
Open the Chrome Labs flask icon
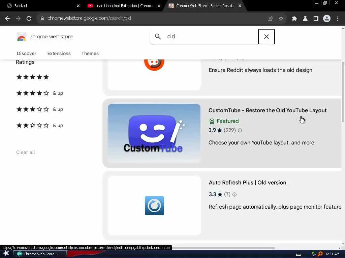coord(305,18)
